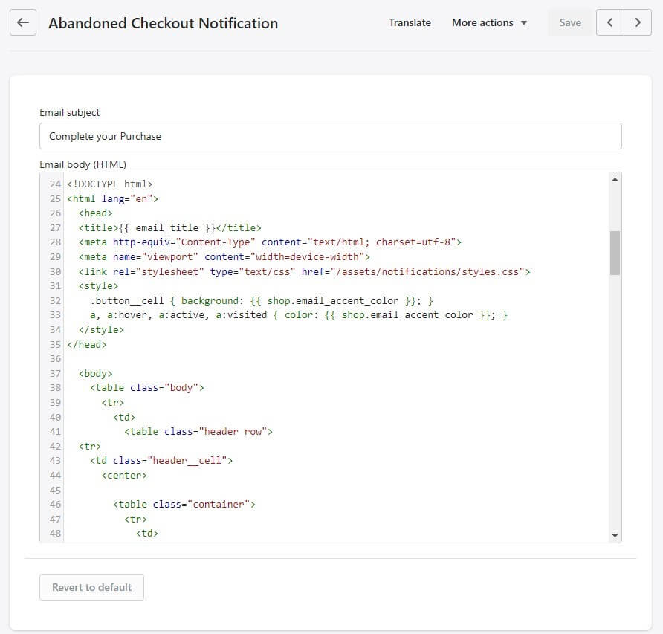Viewport: 663px width, 634px height.
Task: Click the table class="container" line
Action: 184,504
